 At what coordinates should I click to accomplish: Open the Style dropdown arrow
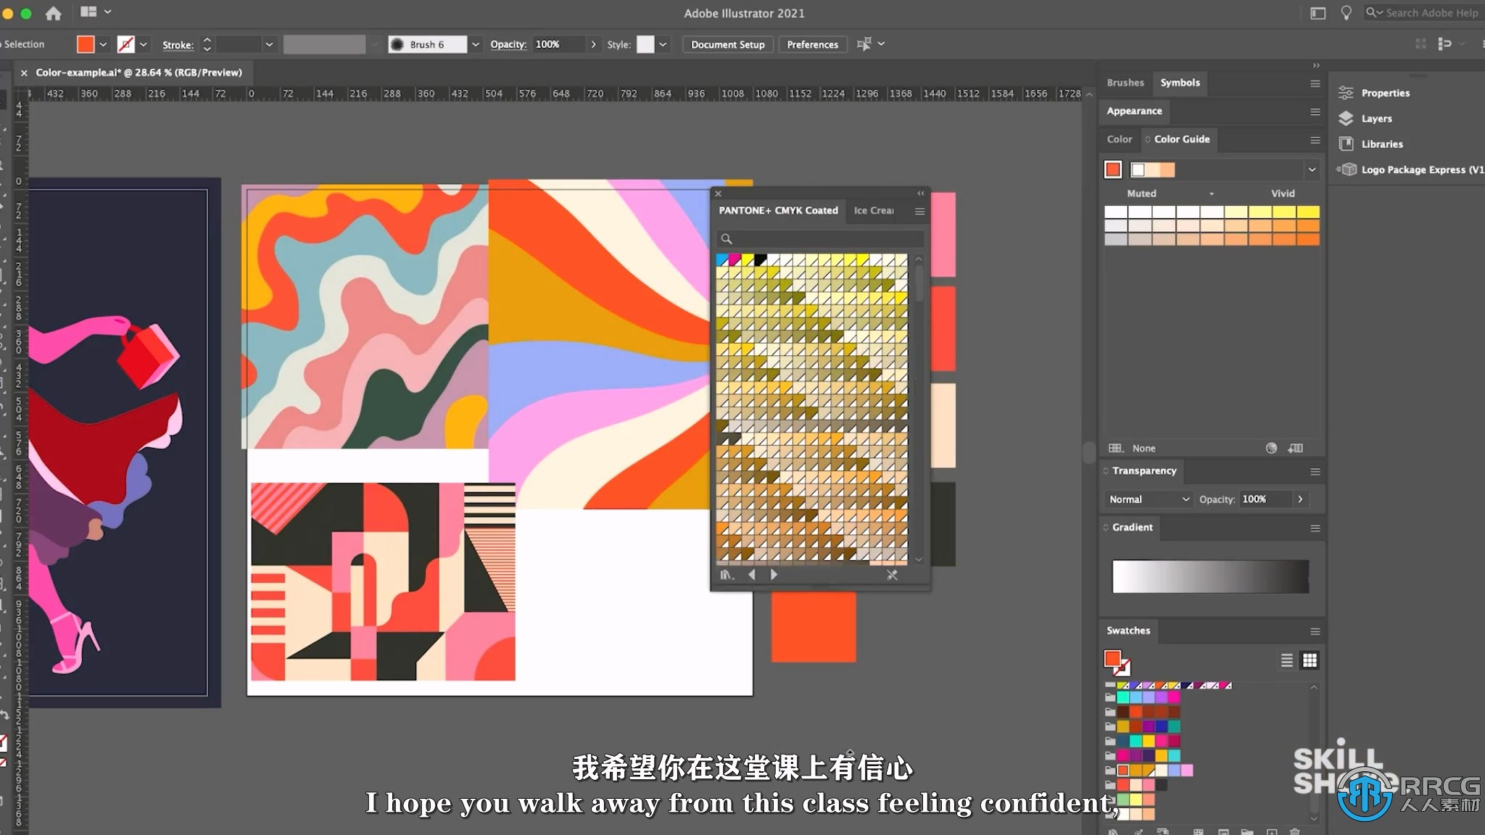click(x=663, y=44)
